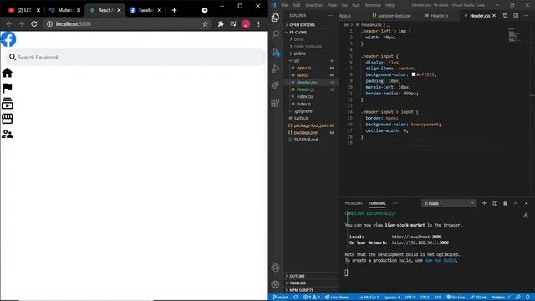Switch to the App.js editor tab
The width and height of the screenshot is (535, 301).
[x=345, y=16]
